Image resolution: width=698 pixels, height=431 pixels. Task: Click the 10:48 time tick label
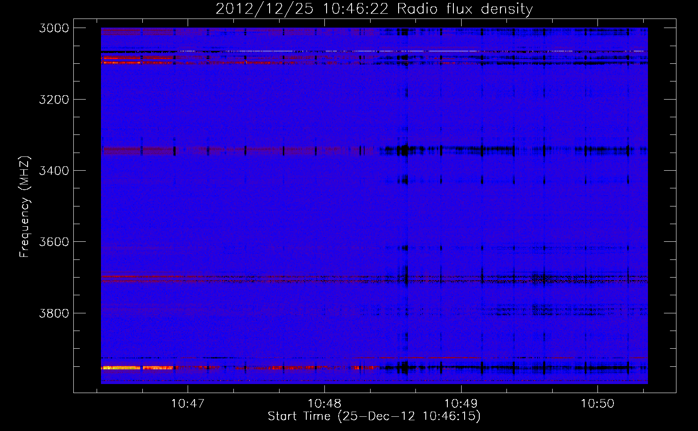324,404
